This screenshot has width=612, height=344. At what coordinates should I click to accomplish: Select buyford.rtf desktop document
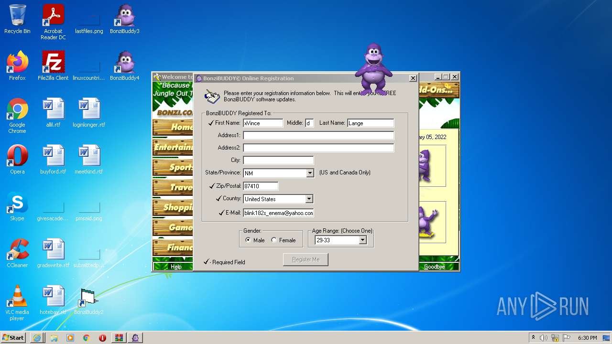[x=53, y=160]
